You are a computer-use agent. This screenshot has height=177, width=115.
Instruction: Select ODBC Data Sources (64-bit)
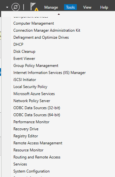tap(37, 115)
